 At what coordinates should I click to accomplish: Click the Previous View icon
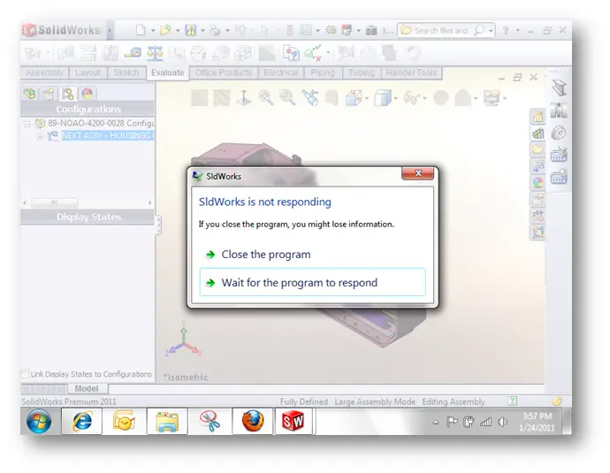pyautogui.click(x=310, y=97)
